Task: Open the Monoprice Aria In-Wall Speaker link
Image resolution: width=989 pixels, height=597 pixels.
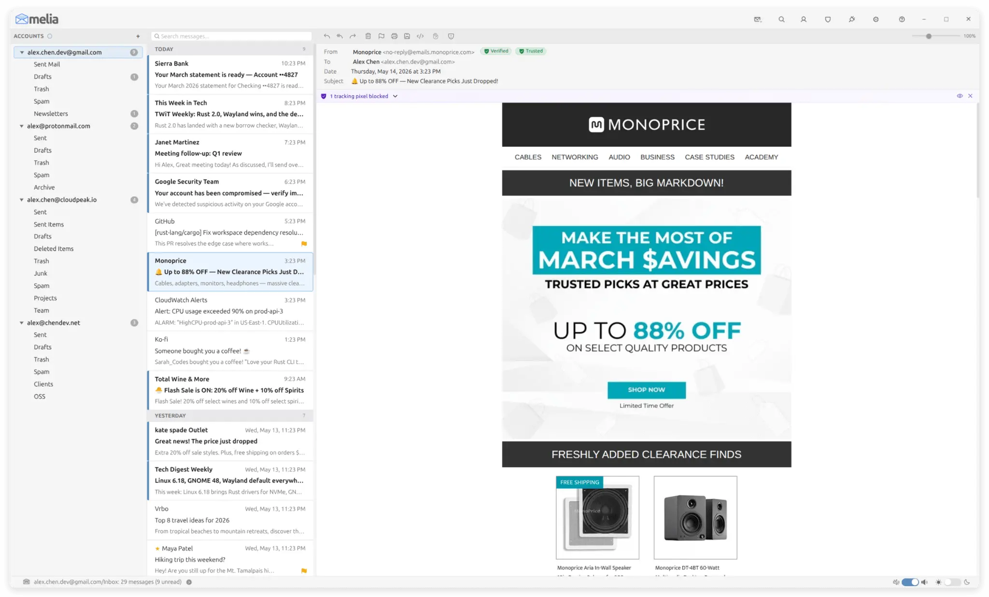Action: point(594,568)
